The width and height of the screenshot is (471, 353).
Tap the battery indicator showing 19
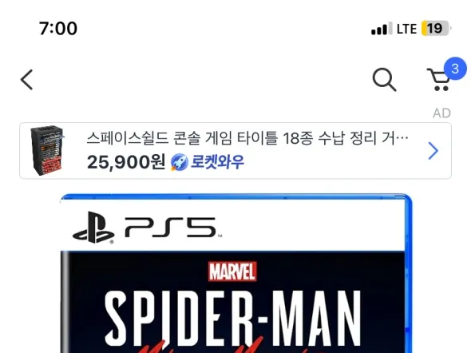436,29
